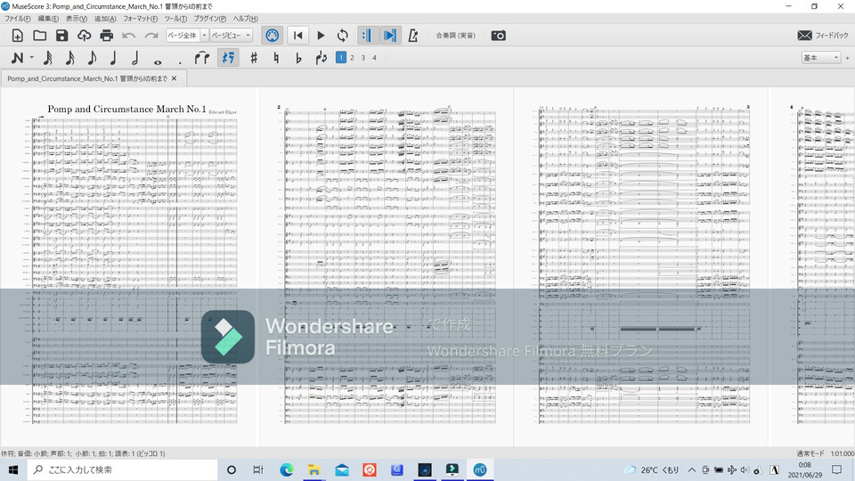Viewport: 855px width, 481px height.
Task: Apply flat accidental
Action: point(298,58)
